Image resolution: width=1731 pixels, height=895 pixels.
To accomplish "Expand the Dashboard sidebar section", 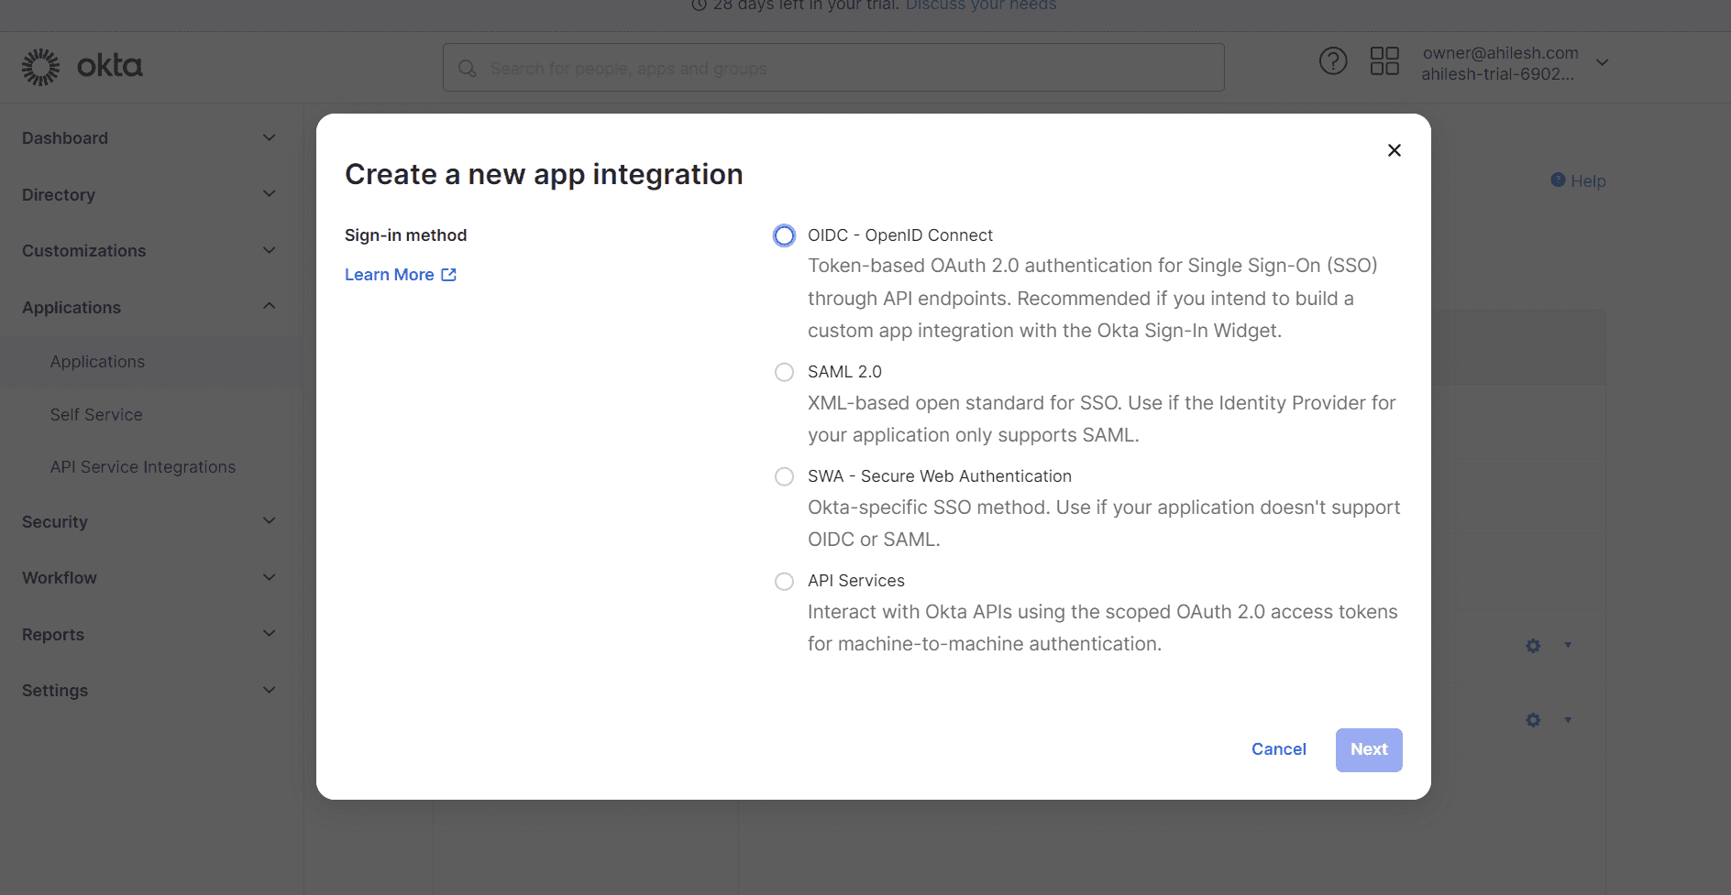I will [x=269, y=138].
